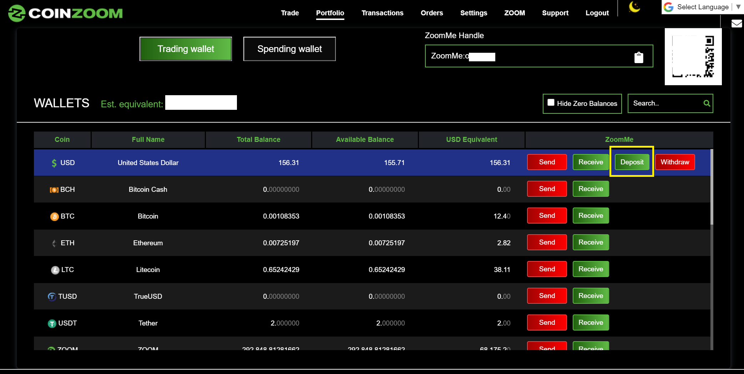Click the Full Name column header

coord(148,140)
